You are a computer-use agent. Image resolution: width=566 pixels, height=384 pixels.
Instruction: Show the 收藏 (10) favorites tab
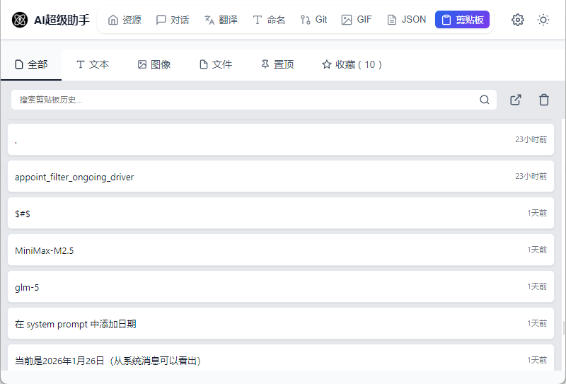(x=352, y=64)
